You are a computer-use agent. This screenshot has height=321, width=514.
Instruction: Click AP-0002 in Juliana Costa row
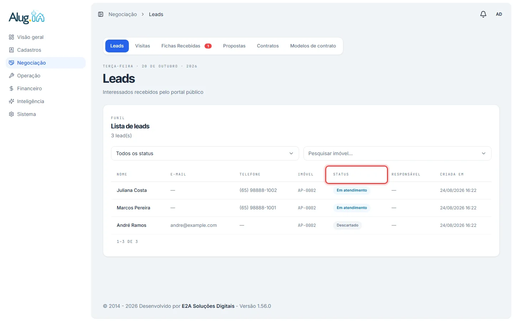click(307, 190)
